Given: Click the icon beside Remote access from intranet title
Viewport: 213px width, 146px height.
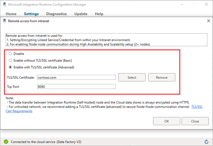Looking at the screenshot, I should pos(5,21).
